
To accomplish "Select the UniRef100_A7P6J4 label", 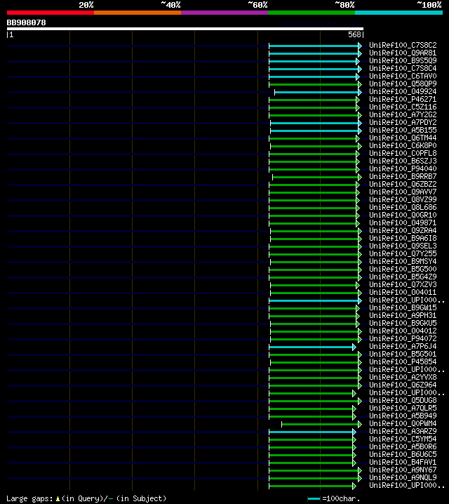I will point(403,346).
